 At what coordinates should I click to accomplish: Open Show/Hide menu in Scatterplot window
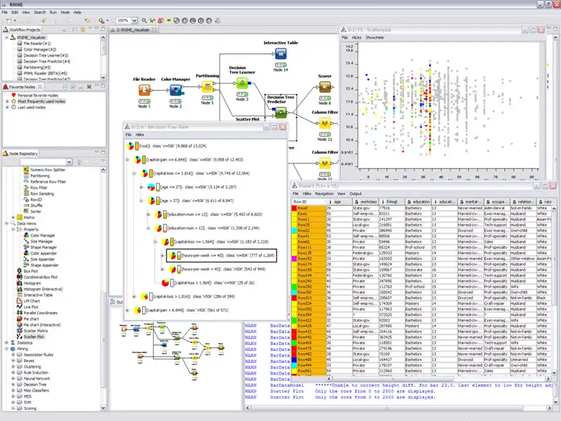pyautogui.click(x=375, y=37)
